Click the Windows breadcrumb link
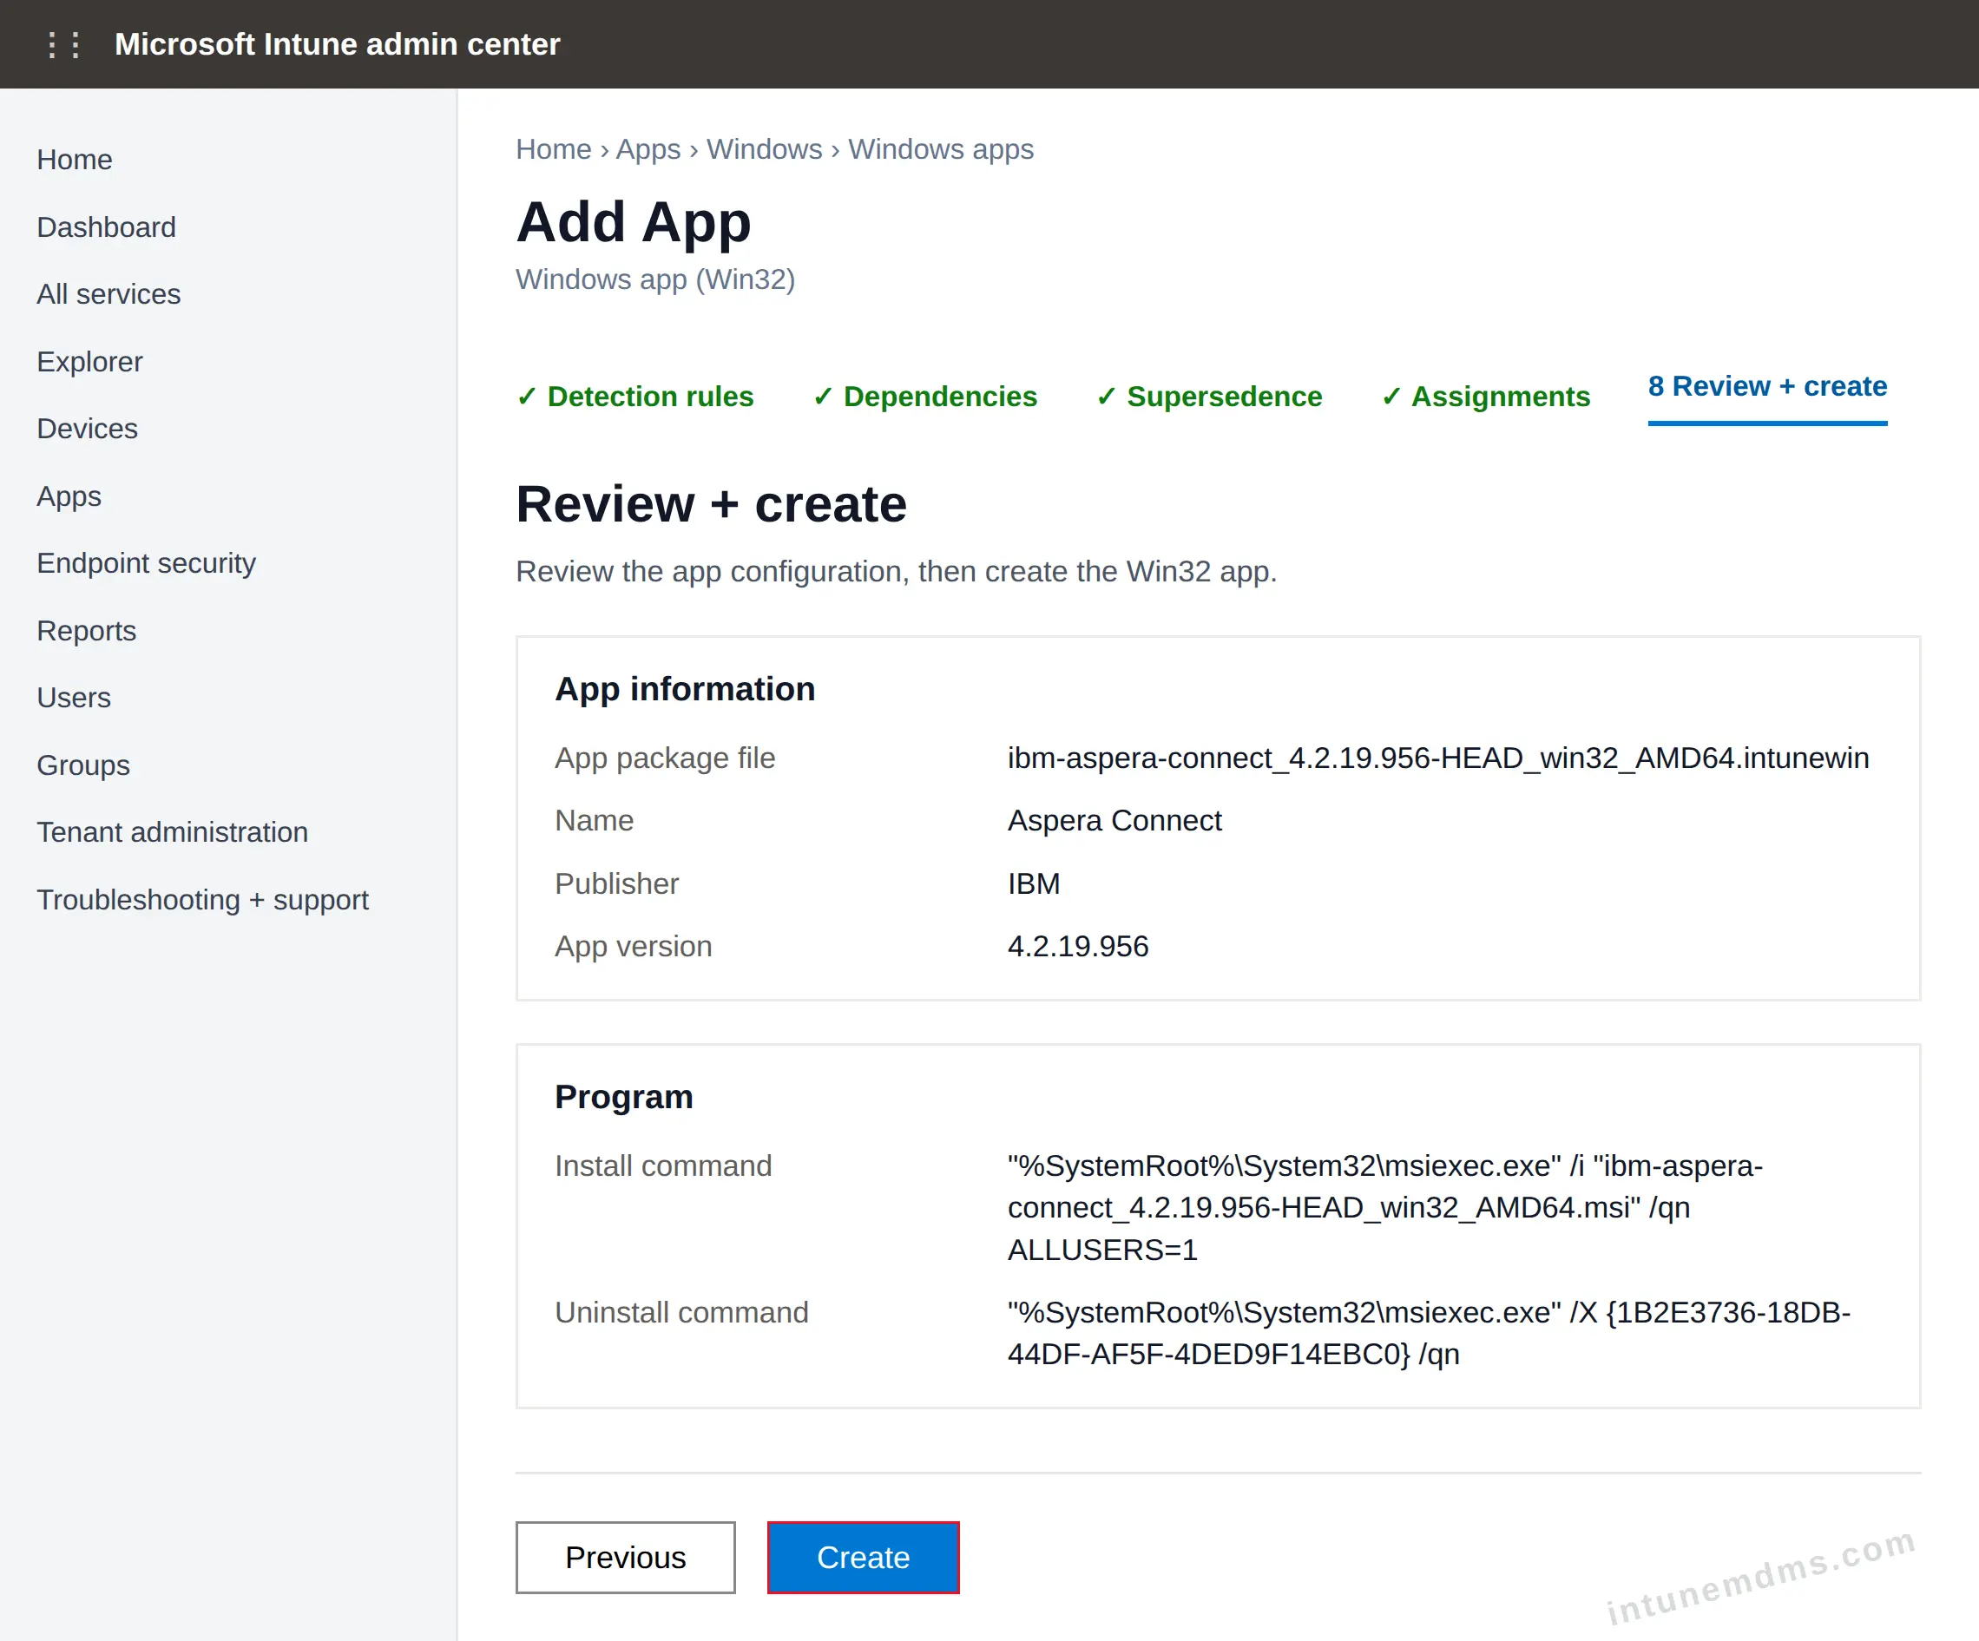 click(x=765, y=149)
